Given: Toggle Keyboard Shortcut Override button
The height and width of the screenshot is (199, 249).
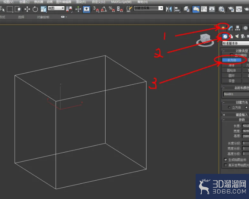Looking at the screenshot, I should pyautogui.click(x=86, y=9).
